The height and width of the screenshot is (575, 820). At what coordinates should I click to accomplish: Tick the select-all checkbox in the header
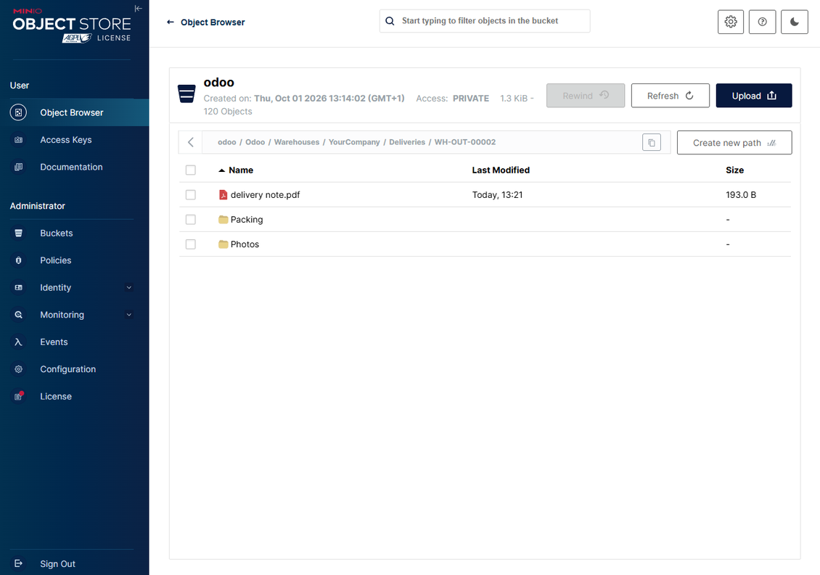tap(190, 170)
